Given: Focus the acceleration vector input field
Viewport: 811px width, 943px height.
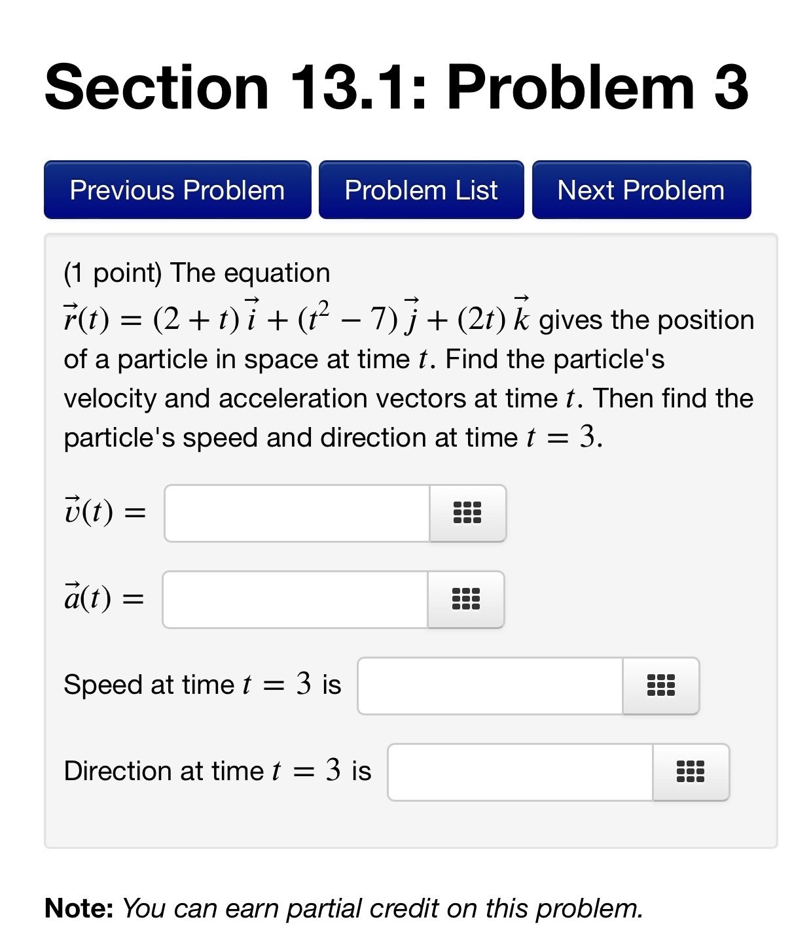Looking at the screenshot, I should coord(295,600).
